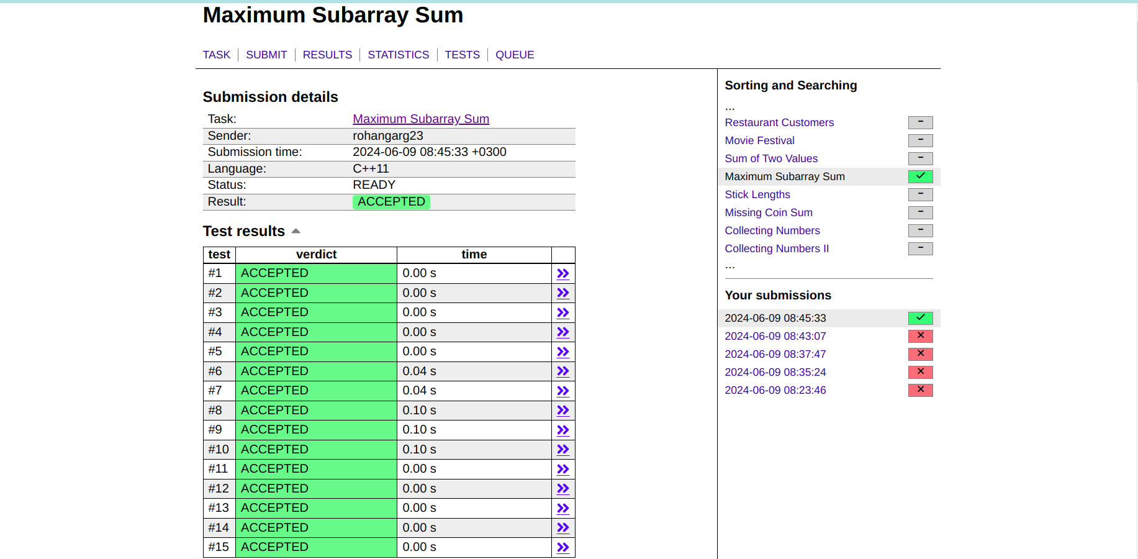Open details arrow for test #5

pyautogui.click(x=563, y=352)
